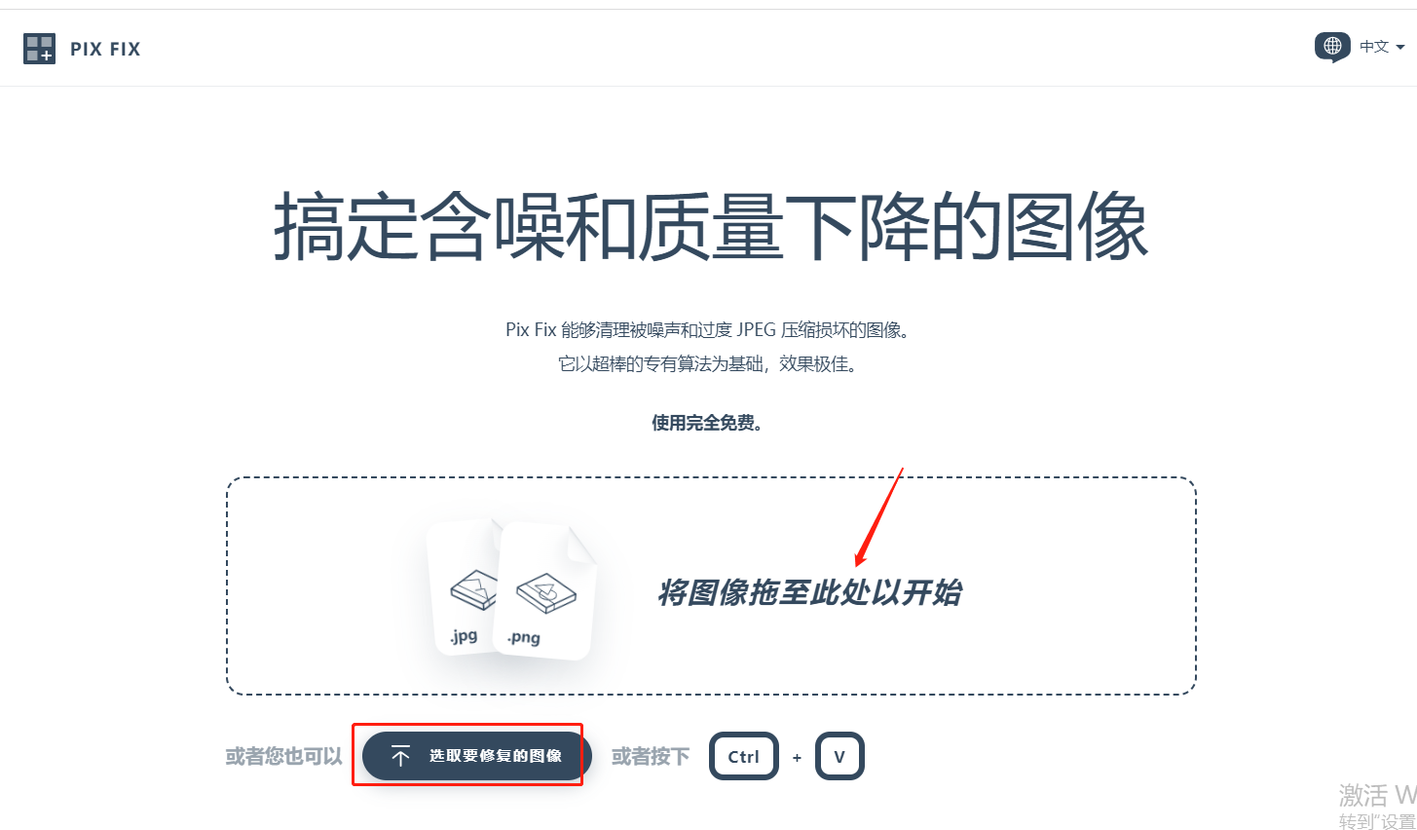Click the Pix Fix description paragraph
This screenshot has height=830, width=1417.
coord(708,347)
